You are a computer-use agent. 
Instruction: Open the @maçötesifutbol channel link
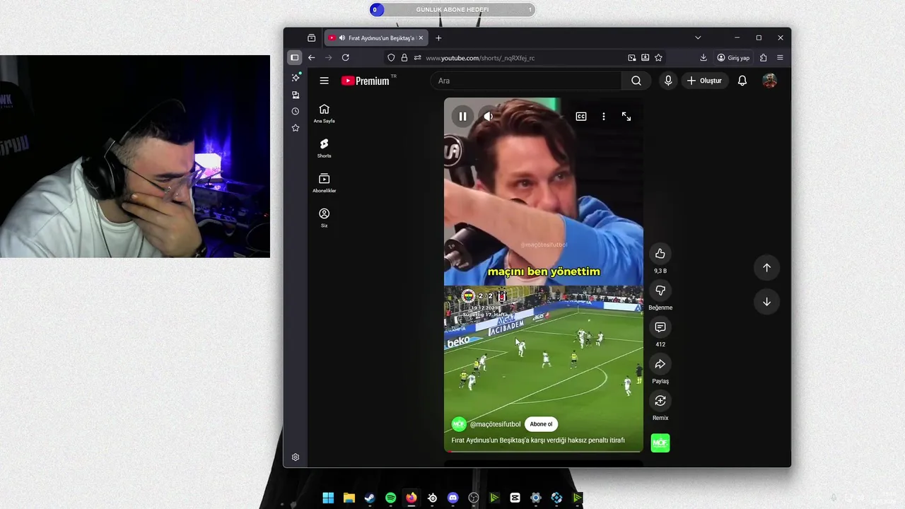pyautogui.click(x=495, y=424)
